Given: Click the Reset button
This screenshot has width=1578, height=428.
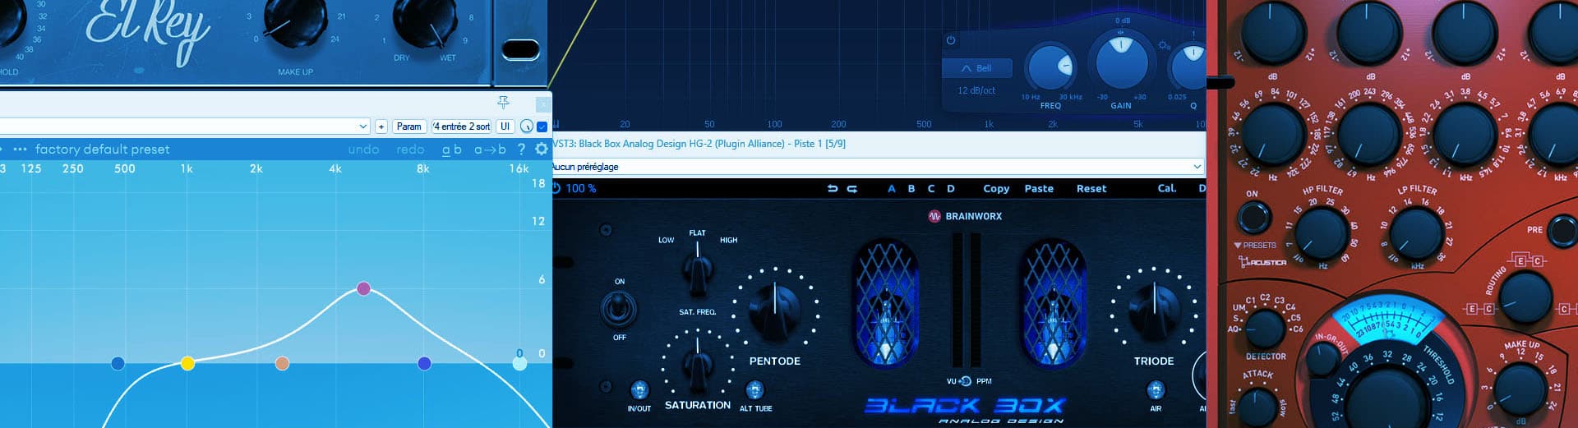Looking at the screenshot, I should tap(1091, 189).
